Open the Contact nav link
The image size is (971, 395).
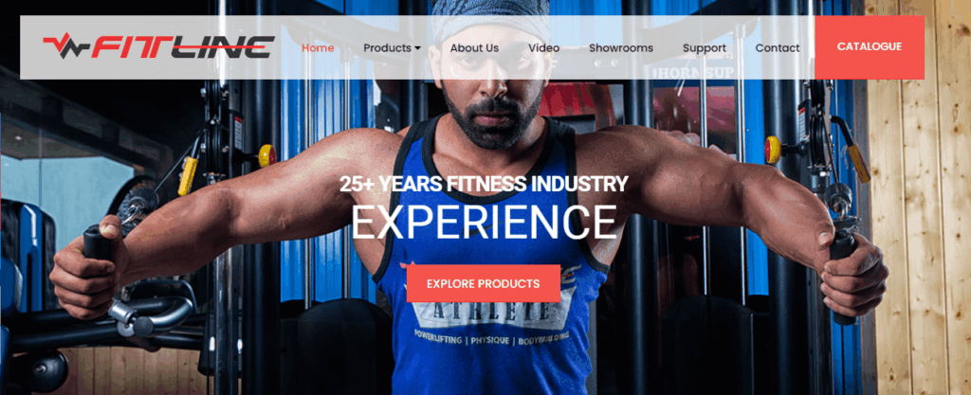click(x=778, y=47)
